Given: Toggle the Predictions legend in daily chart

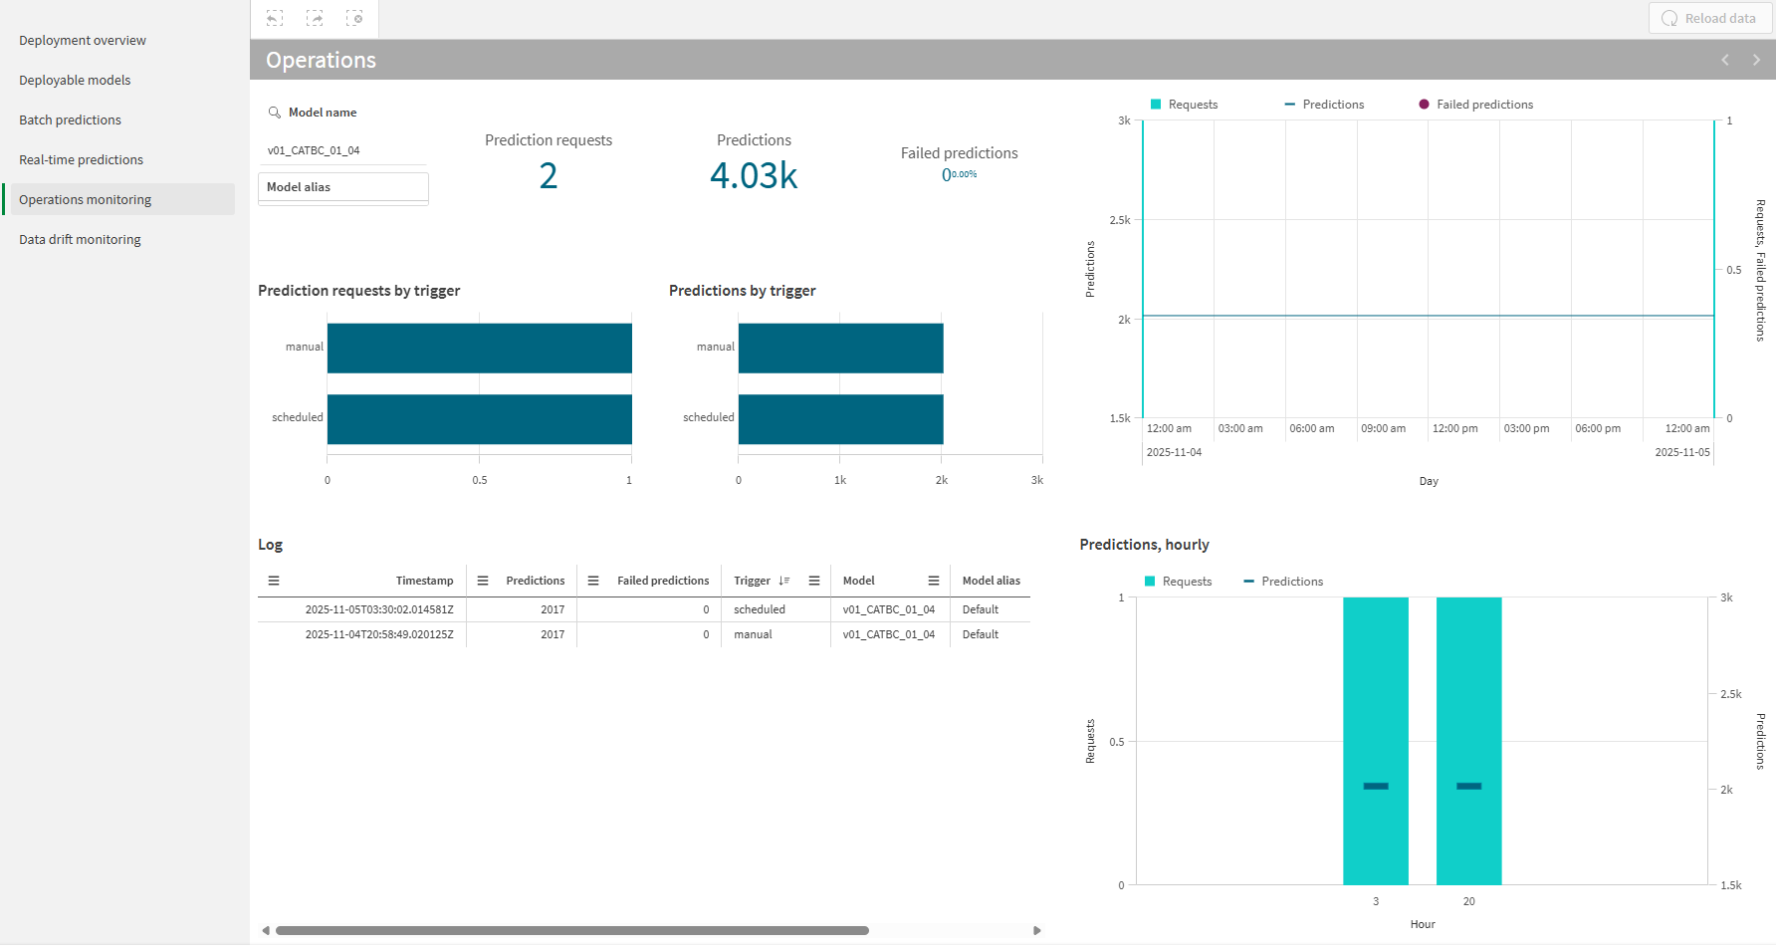Looking at the screenshot, I should 1324,104.
